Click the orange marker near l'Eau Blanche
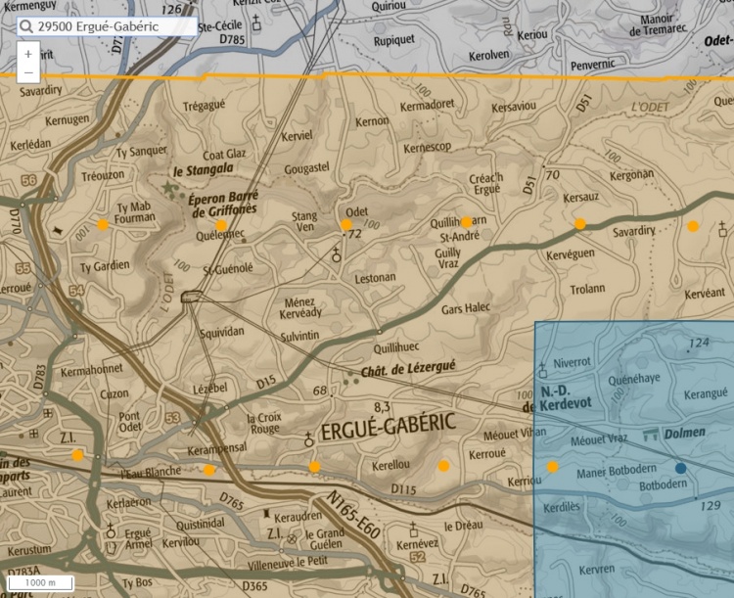Screen dimensions: 734x598 (209, 470)
